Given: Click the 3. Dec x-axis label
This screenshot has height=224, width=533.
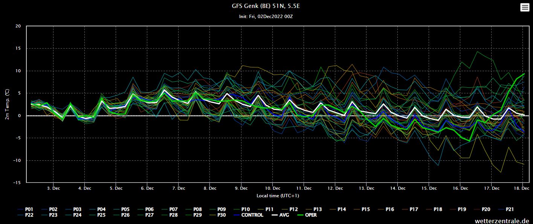Looking at the screenshot, I should click(x=53, y=188).
